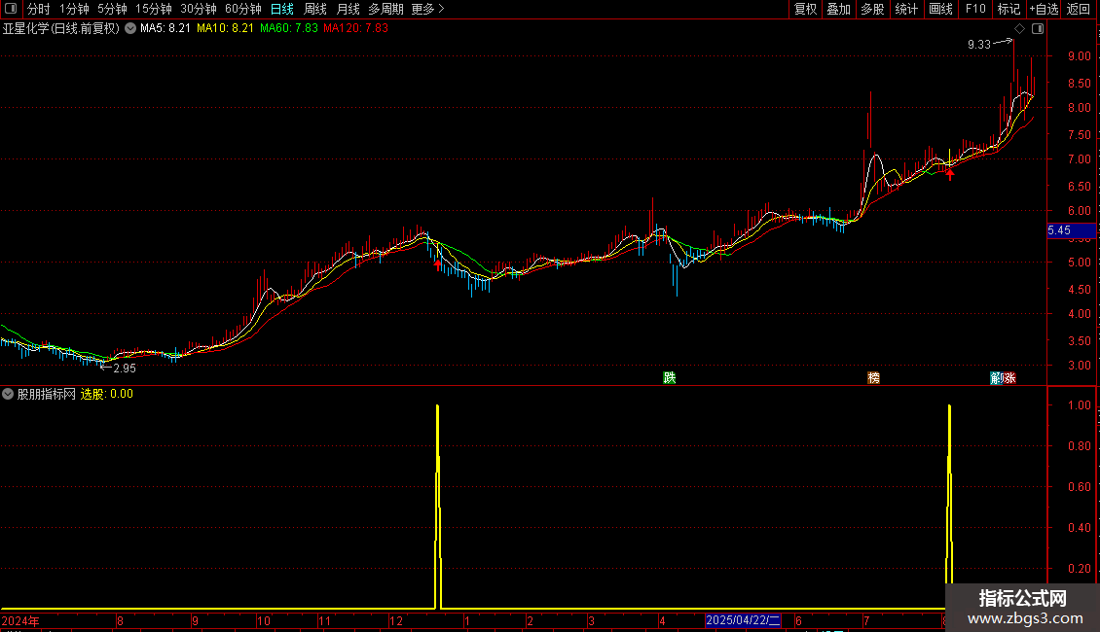Click the 股朋指标网 indicator name
Image resolution: width=1100 pixels, height=632 pixels.
[x=47, y=394]
